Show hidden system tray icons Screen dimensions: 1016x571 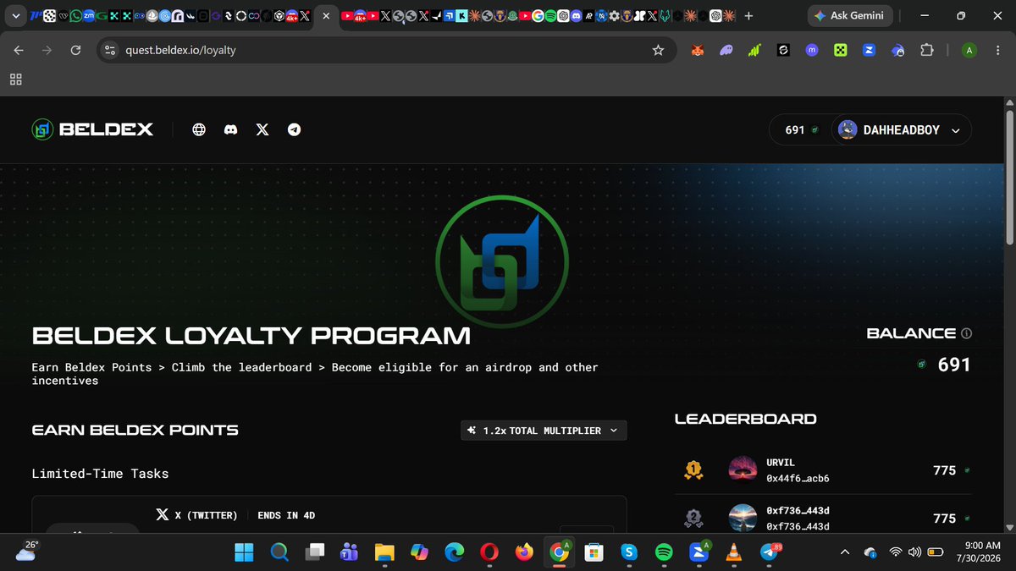coord(843,552)
